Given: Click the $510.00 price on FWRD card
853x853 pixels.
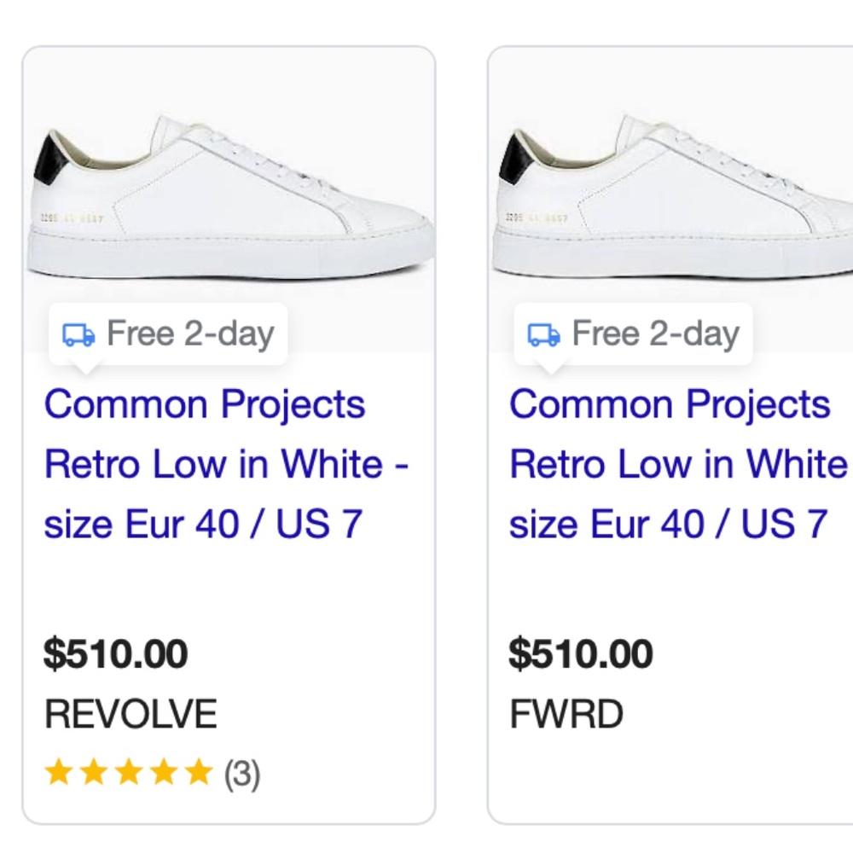Looking at the screenshot, I should click(581, 653).
